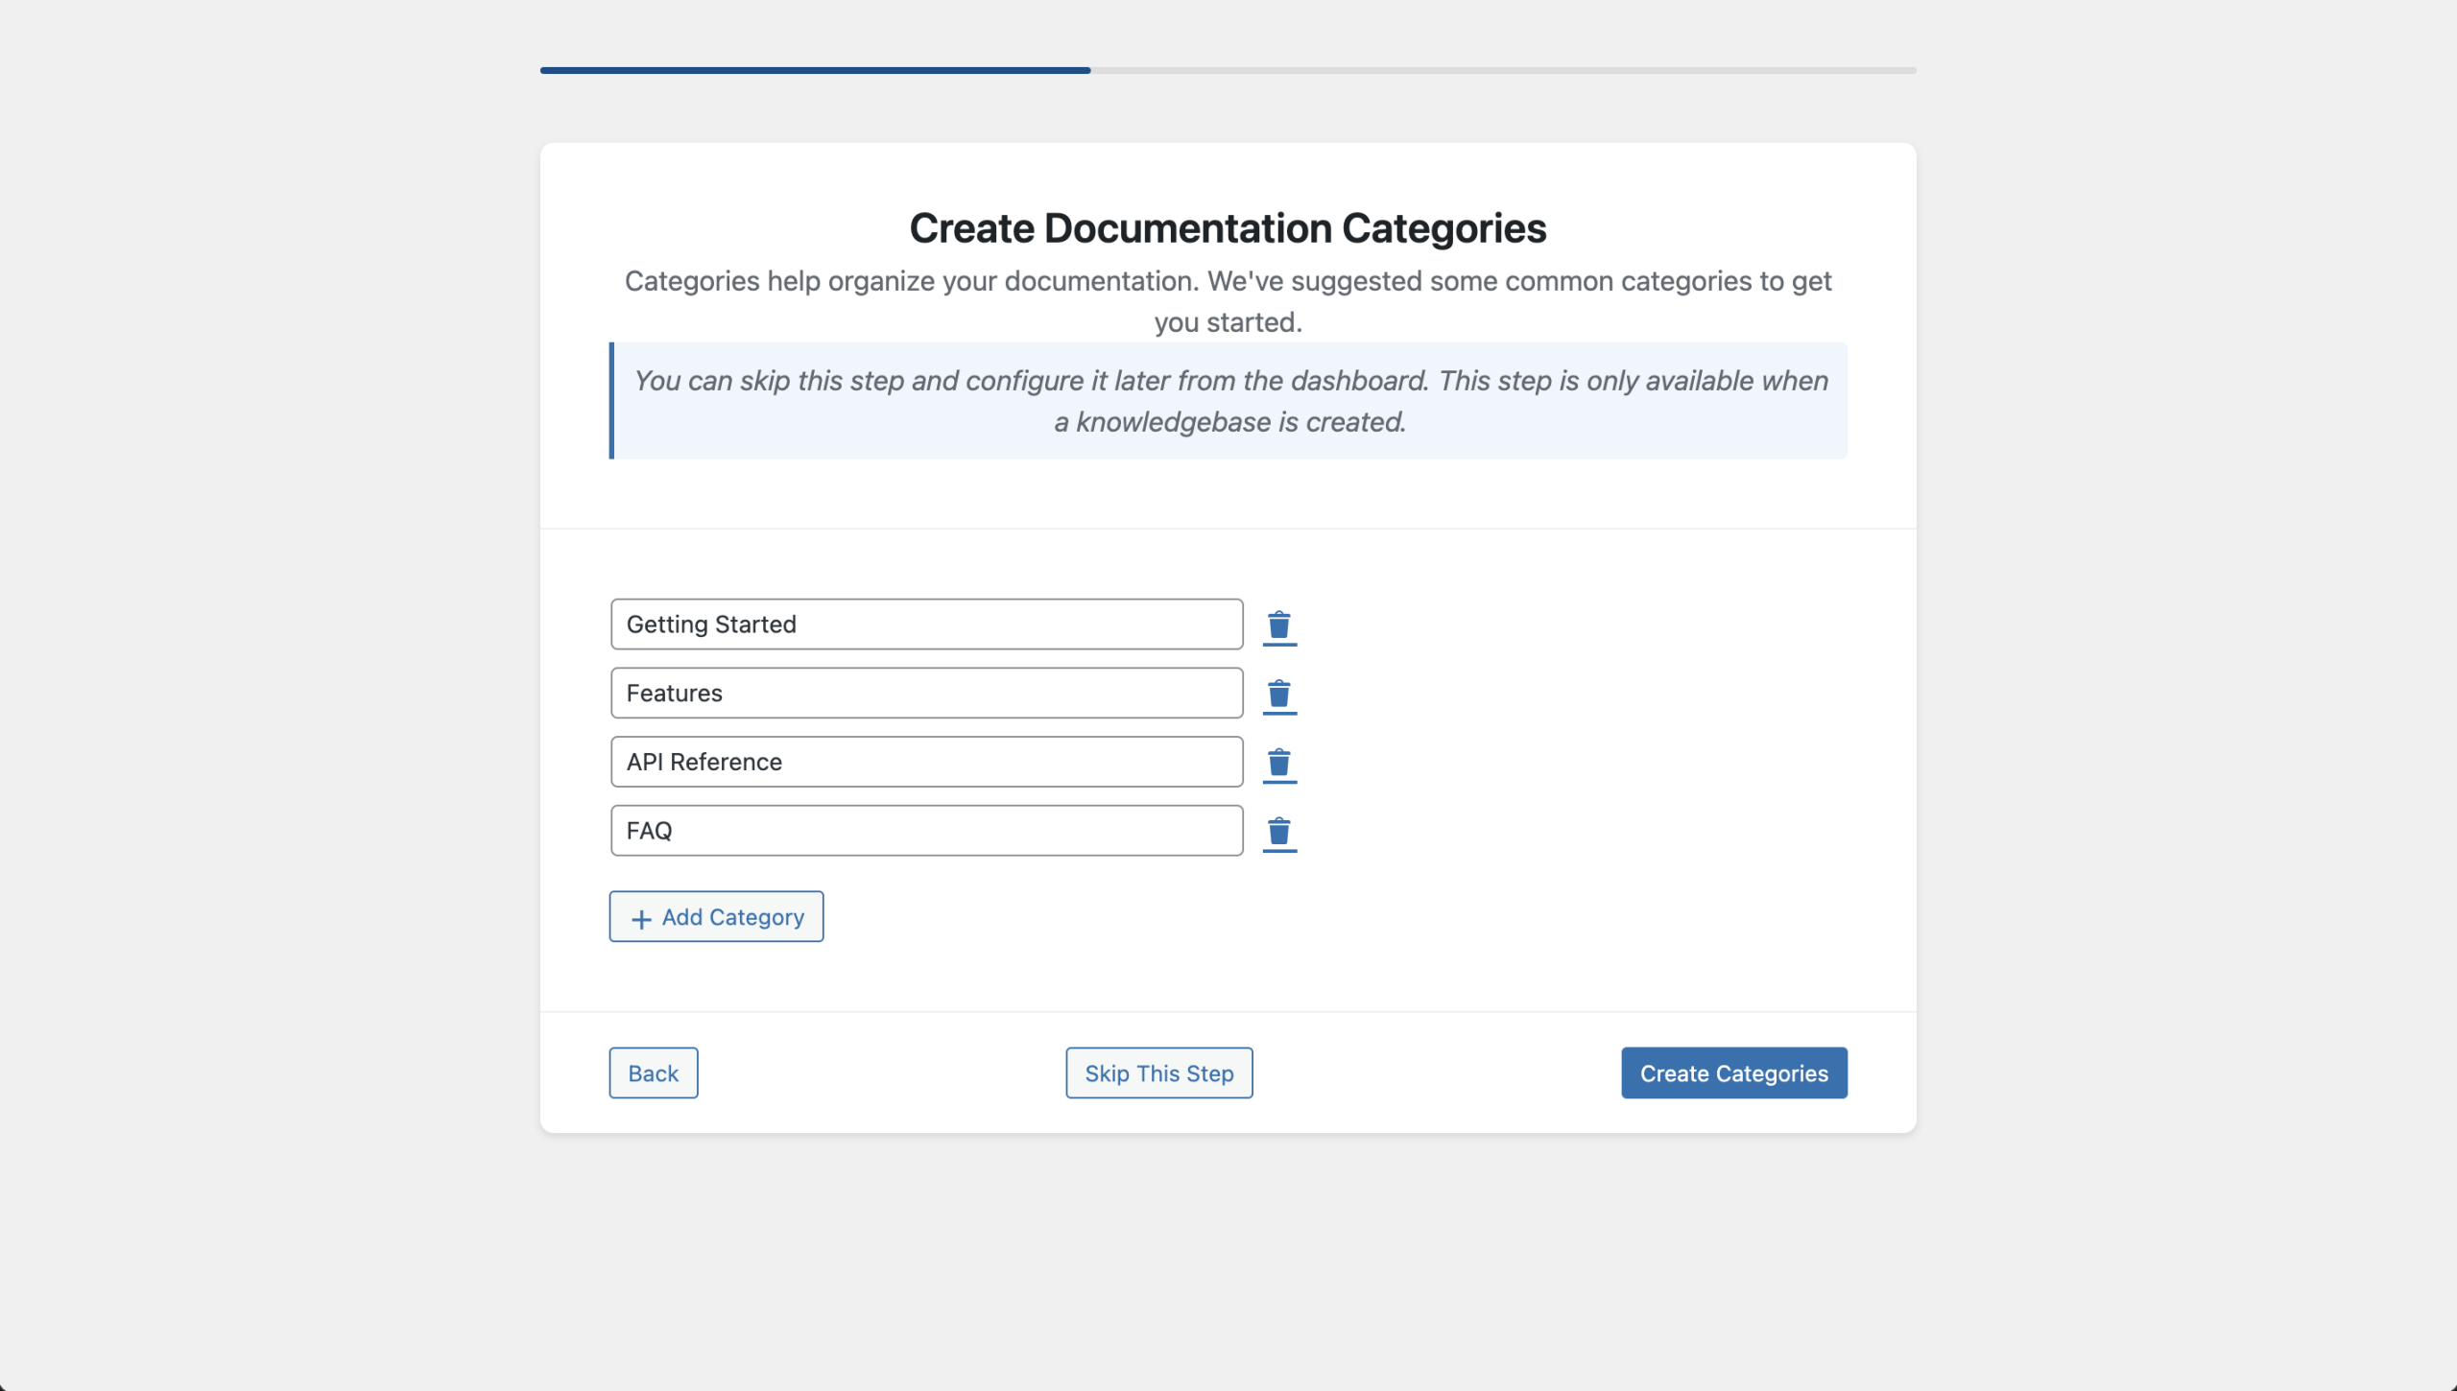Click the italic skip-step notice text
This screenshot has height=1391, width=2457.
(x=1230, y=401)
